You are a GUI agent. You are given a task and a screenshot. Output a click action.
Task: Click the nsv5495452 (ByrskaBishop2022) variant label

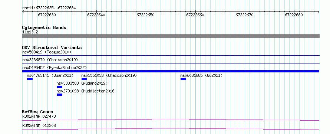(x=55, y=68)
